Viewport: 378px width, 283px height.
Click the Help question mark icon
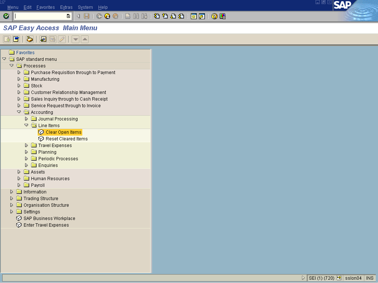click(214, 16)
